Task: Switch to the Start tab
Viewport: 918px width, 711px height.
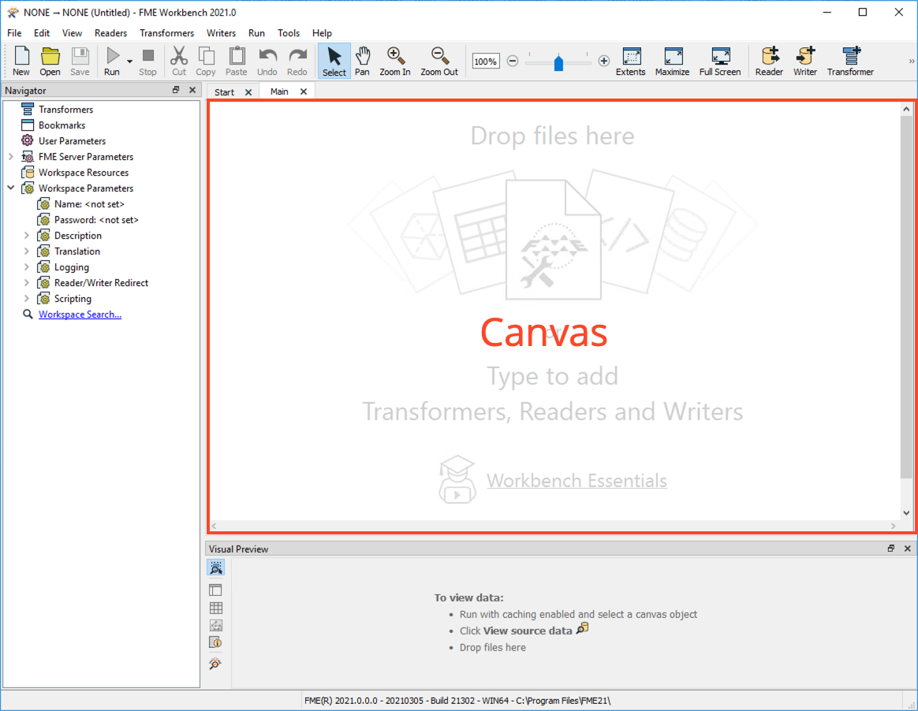Action: pyautogui.click(x=224, y=92)
